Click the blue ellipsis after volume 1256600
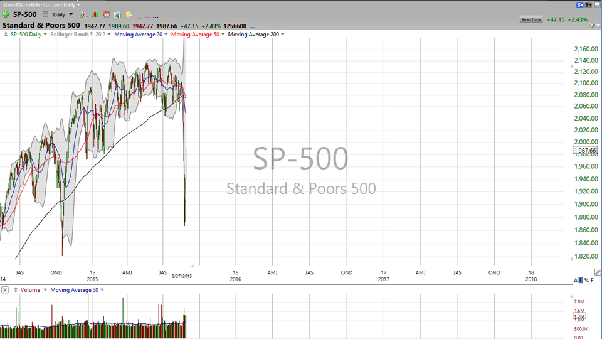The width and height of the screenshot is (602, 339). [x=252, y=27]
